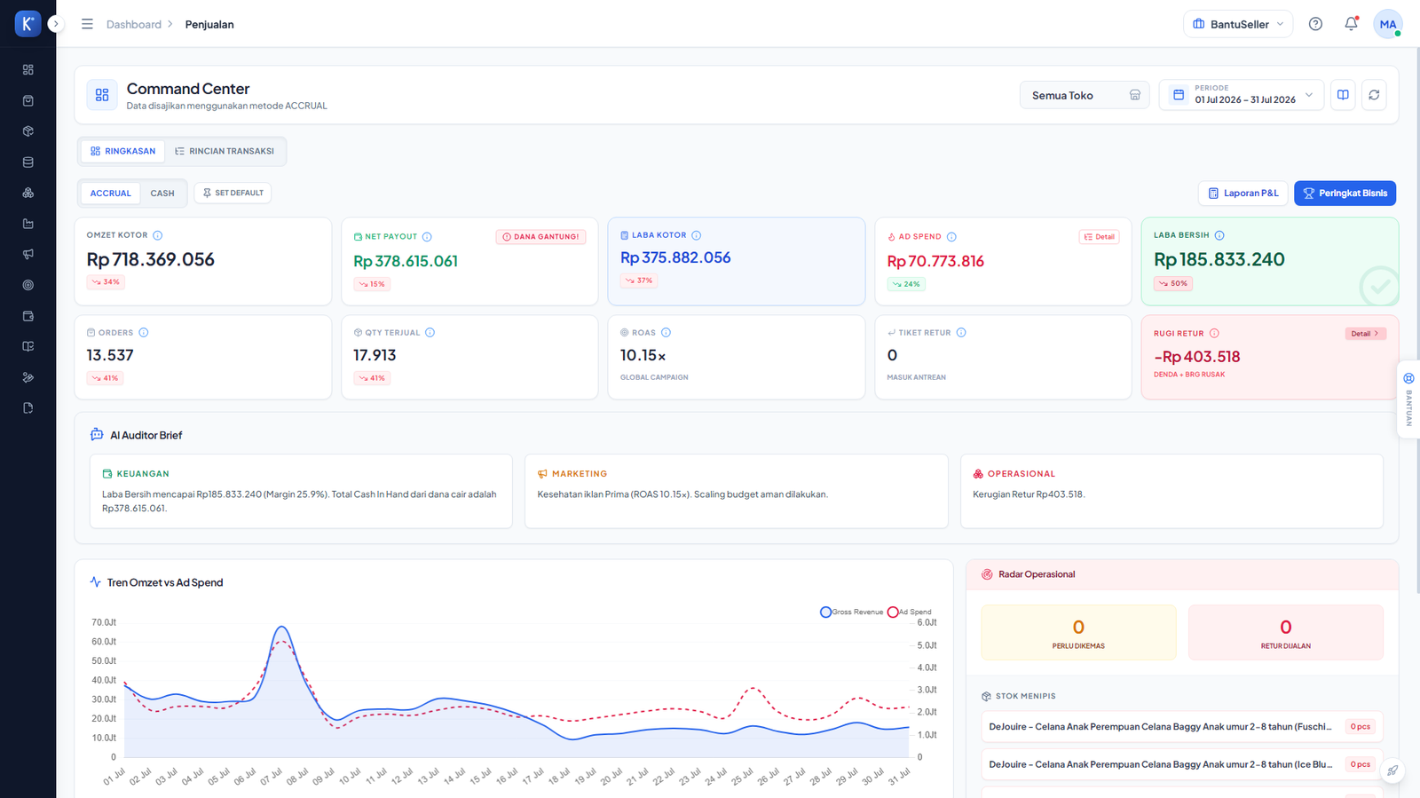Click the Omzet Kotor value Rp 718.369.056
Screen dimensions: 1420x798
click(x=151, y=259)
